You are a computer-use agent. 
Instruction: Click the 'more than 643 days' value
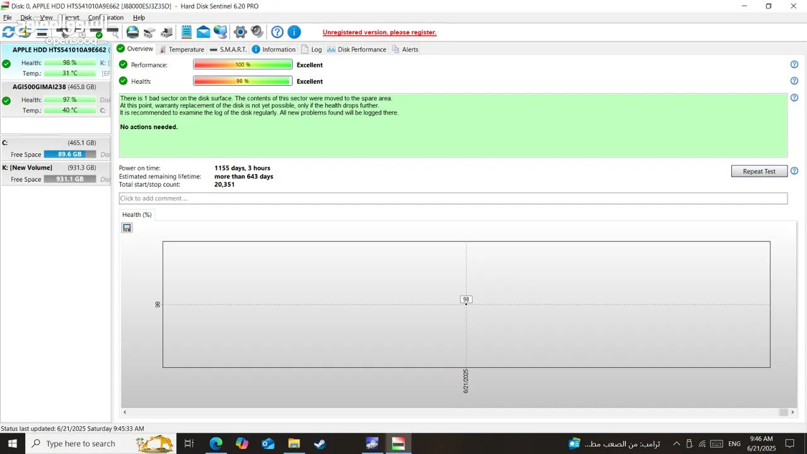(x=244, y=177)
